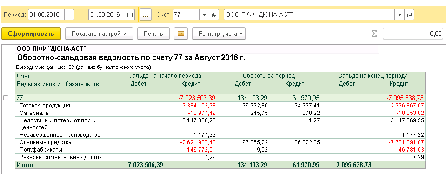
Task: Open organization ДЮНА-АСТ in separate form
Action: (x=410, y=15)
